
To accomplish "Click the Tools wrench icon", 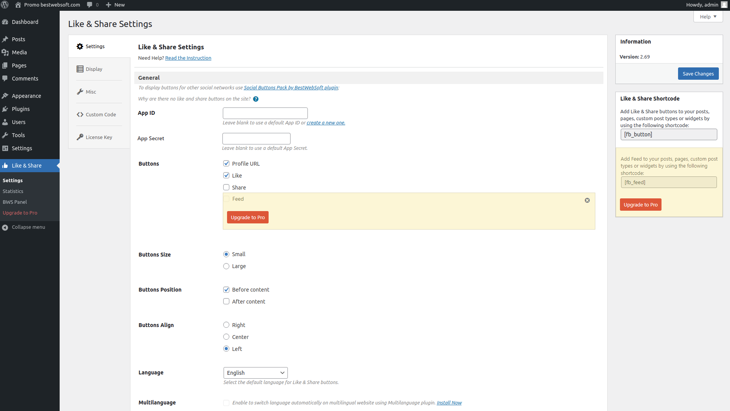I will click(5, 135).
